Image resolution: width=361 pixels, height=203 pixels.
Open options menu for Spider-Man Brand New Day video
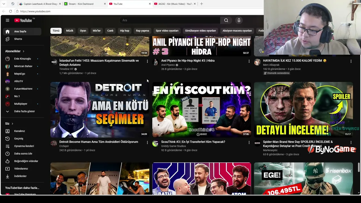[x=351, y=143]
